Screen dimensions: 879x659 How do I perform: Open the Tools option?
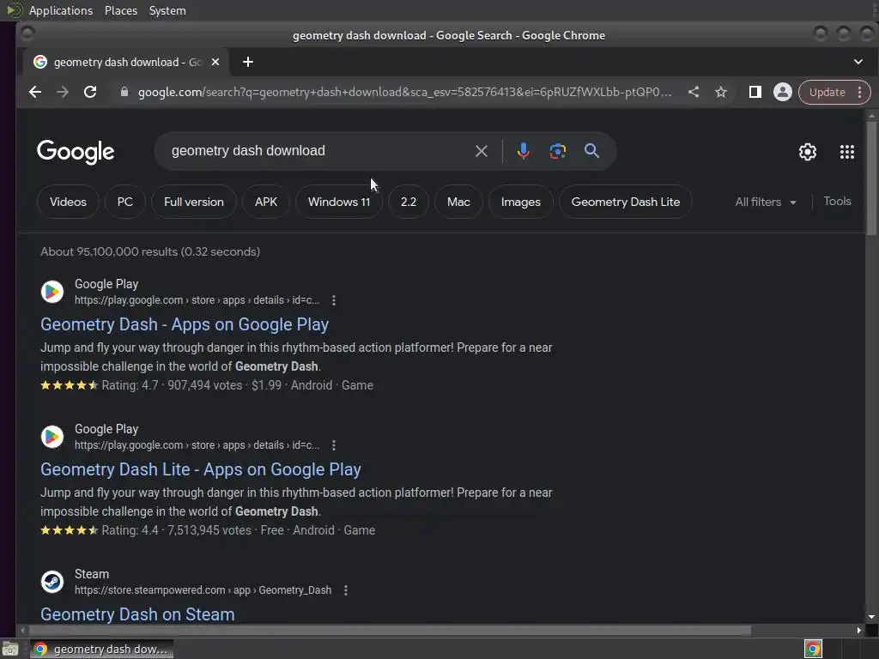pos(837,201)
